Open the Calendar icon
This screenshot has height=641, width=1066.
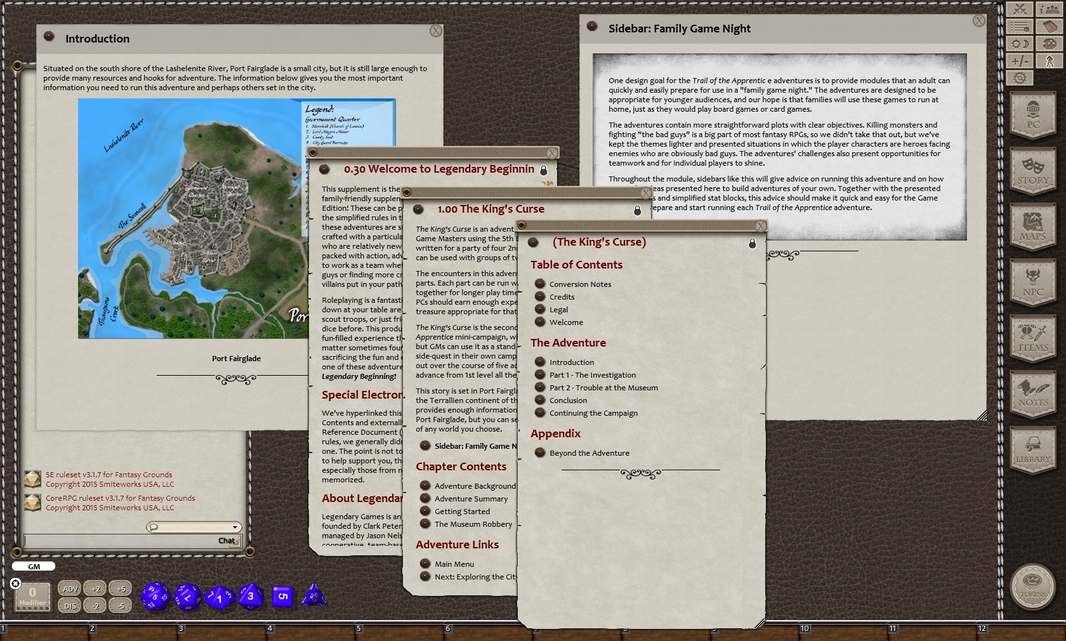tap(1049, 27)
